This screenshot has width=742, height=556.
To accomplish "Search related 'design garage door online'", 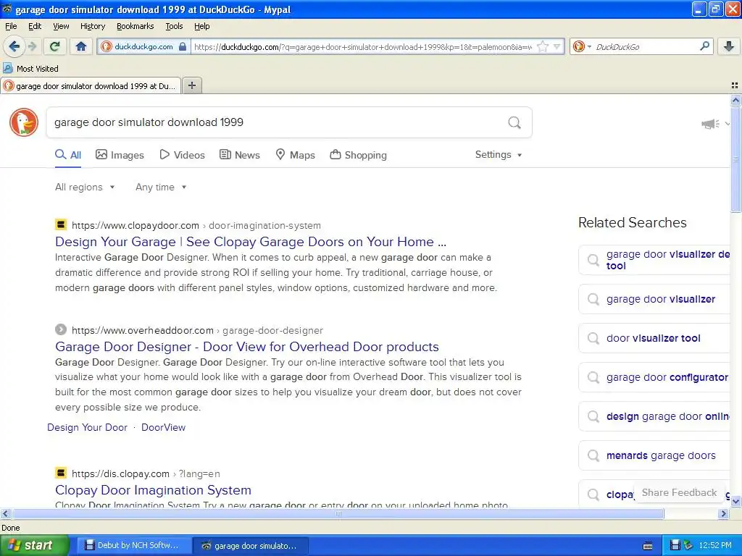I will (x=654, y=416).
